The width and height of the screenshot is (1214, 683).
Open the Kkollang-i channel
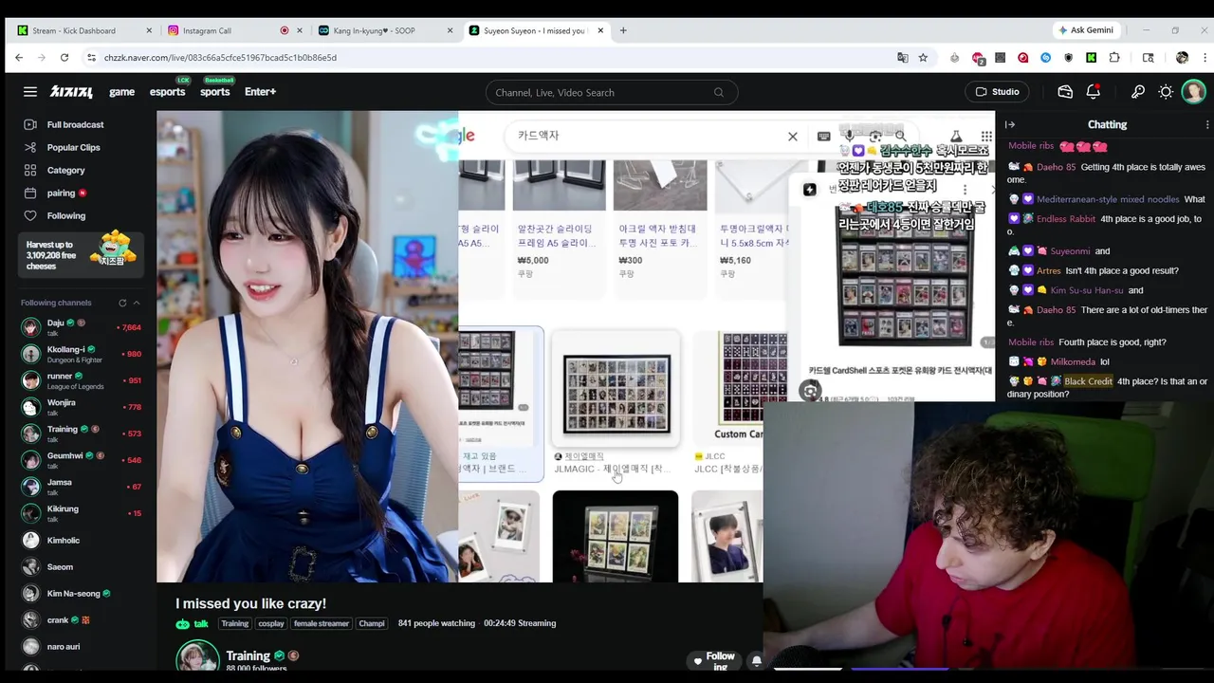[82, 354]
